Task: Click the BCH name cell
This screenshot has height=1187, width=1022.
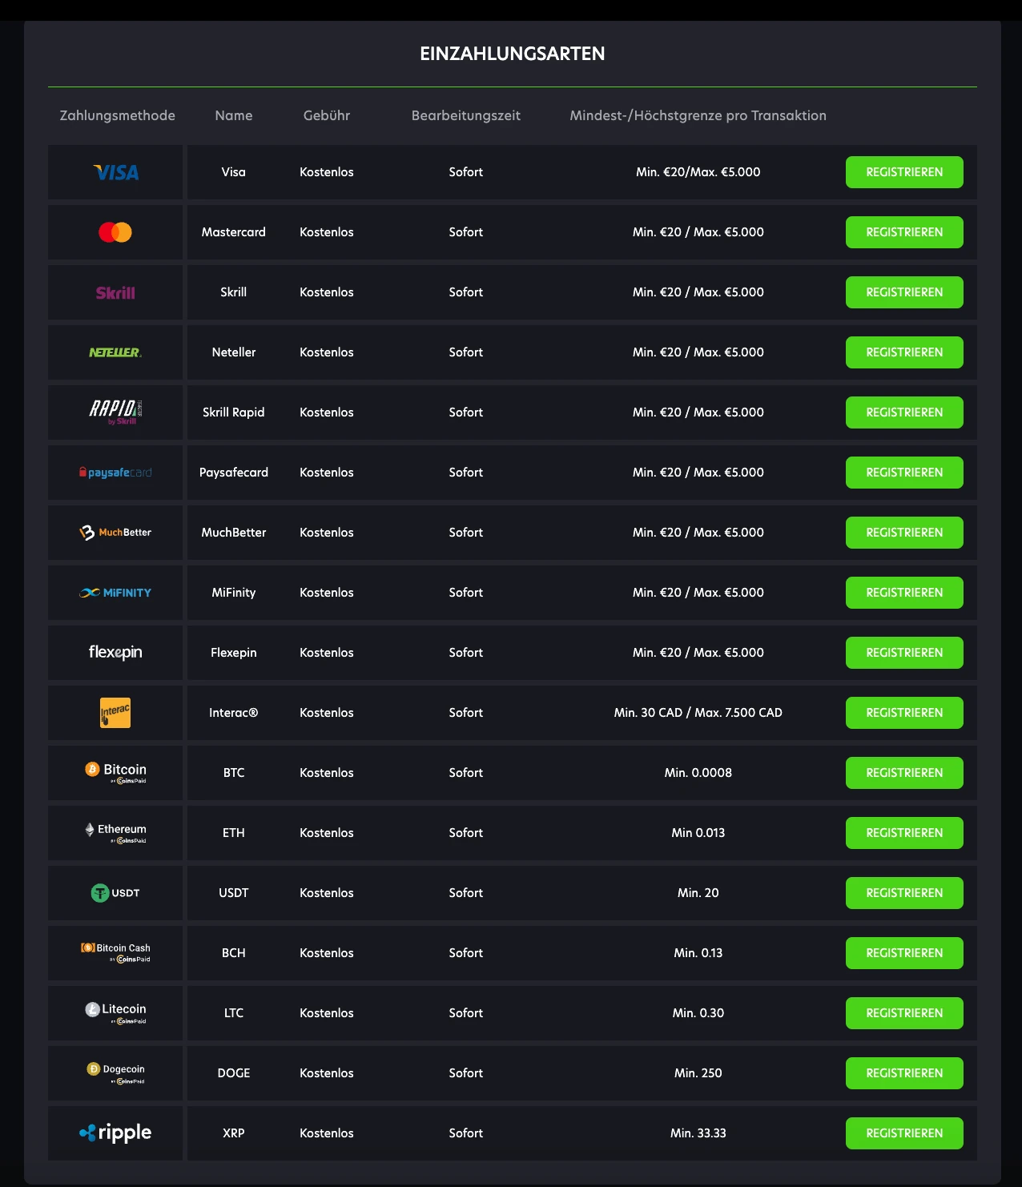Action: (234, 953)
